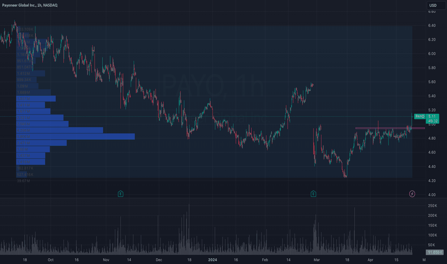447x264 pixels.
Task: Click the 150K volume axis label
Action: [433, 226]
